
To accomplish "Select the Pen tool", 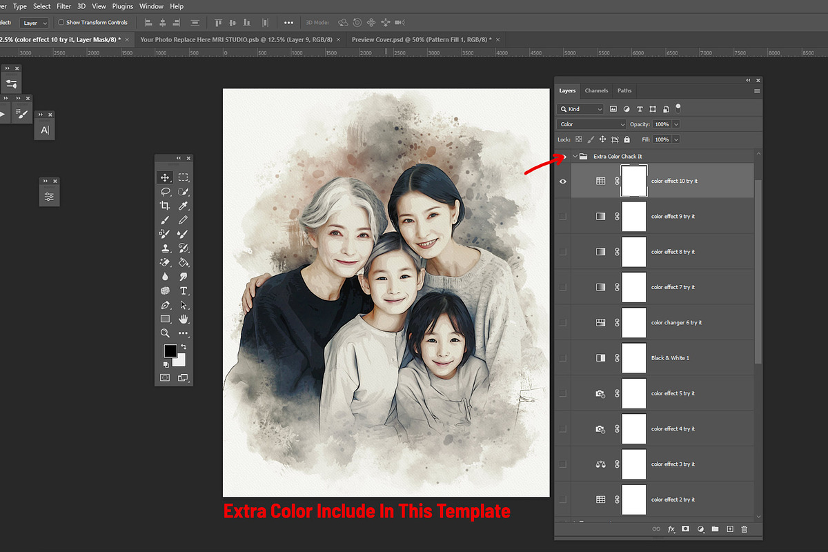I will [165, 305].
